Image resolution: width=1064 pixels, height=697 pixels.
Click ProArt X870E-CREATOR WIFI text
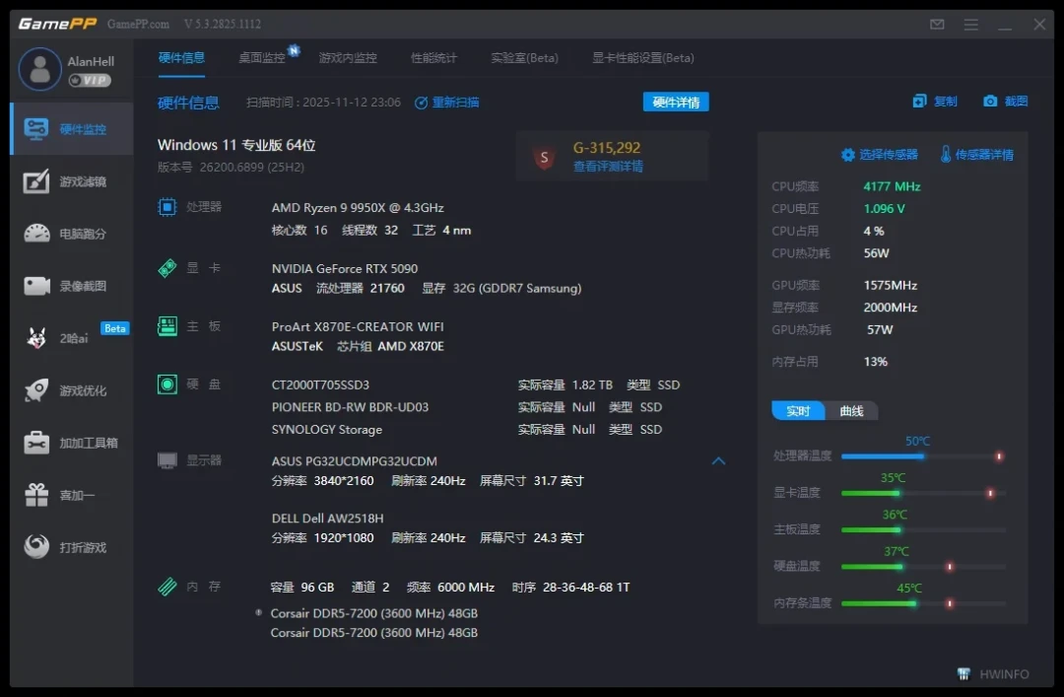pos(358,326)
